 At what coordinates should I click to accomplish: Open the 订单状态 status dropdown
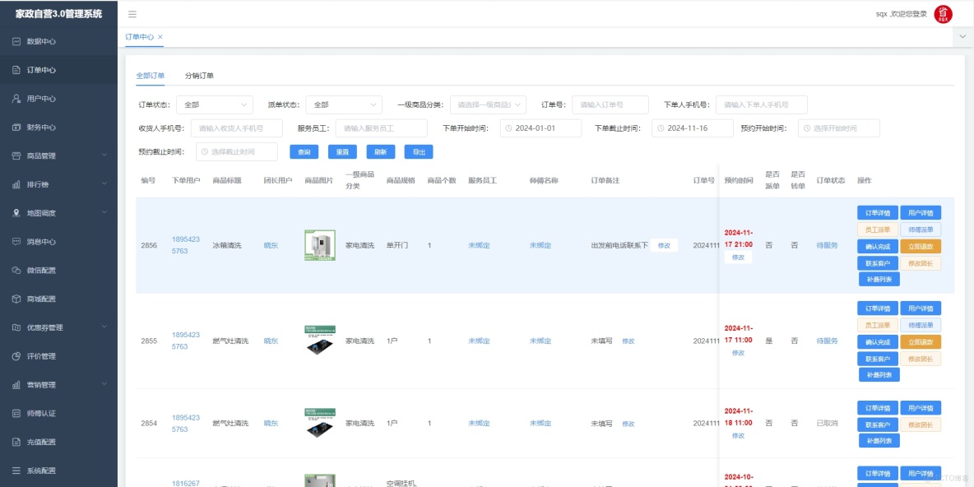pos(216,104)
